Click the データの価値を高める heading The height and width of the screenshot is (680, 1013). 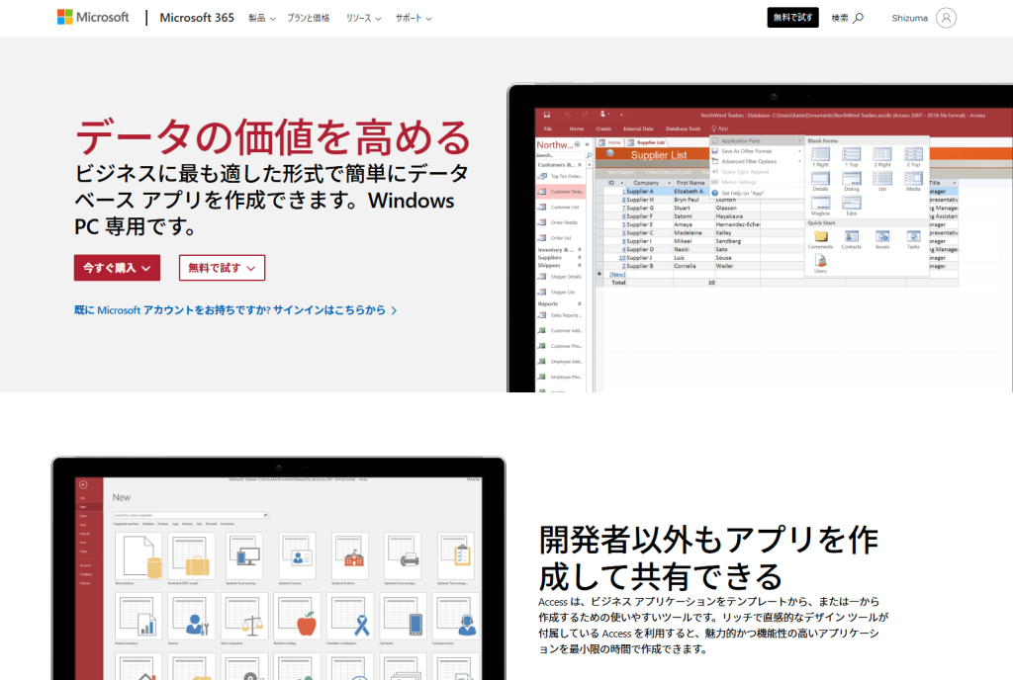pos(273,136)
